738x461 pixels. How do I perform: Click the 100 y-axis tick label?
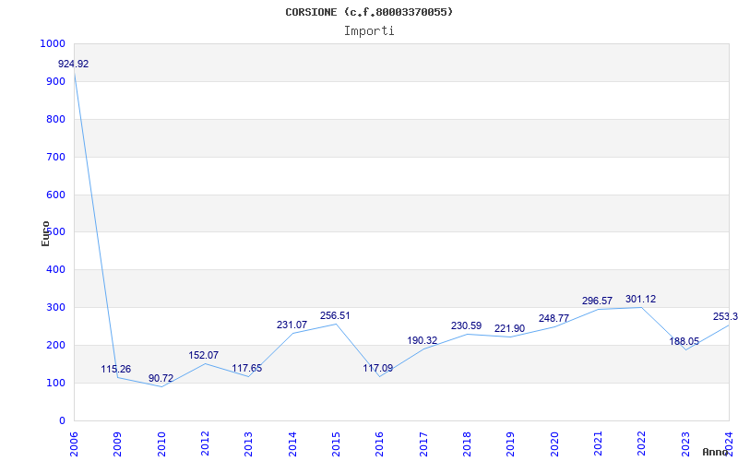[x=56, y=383]
